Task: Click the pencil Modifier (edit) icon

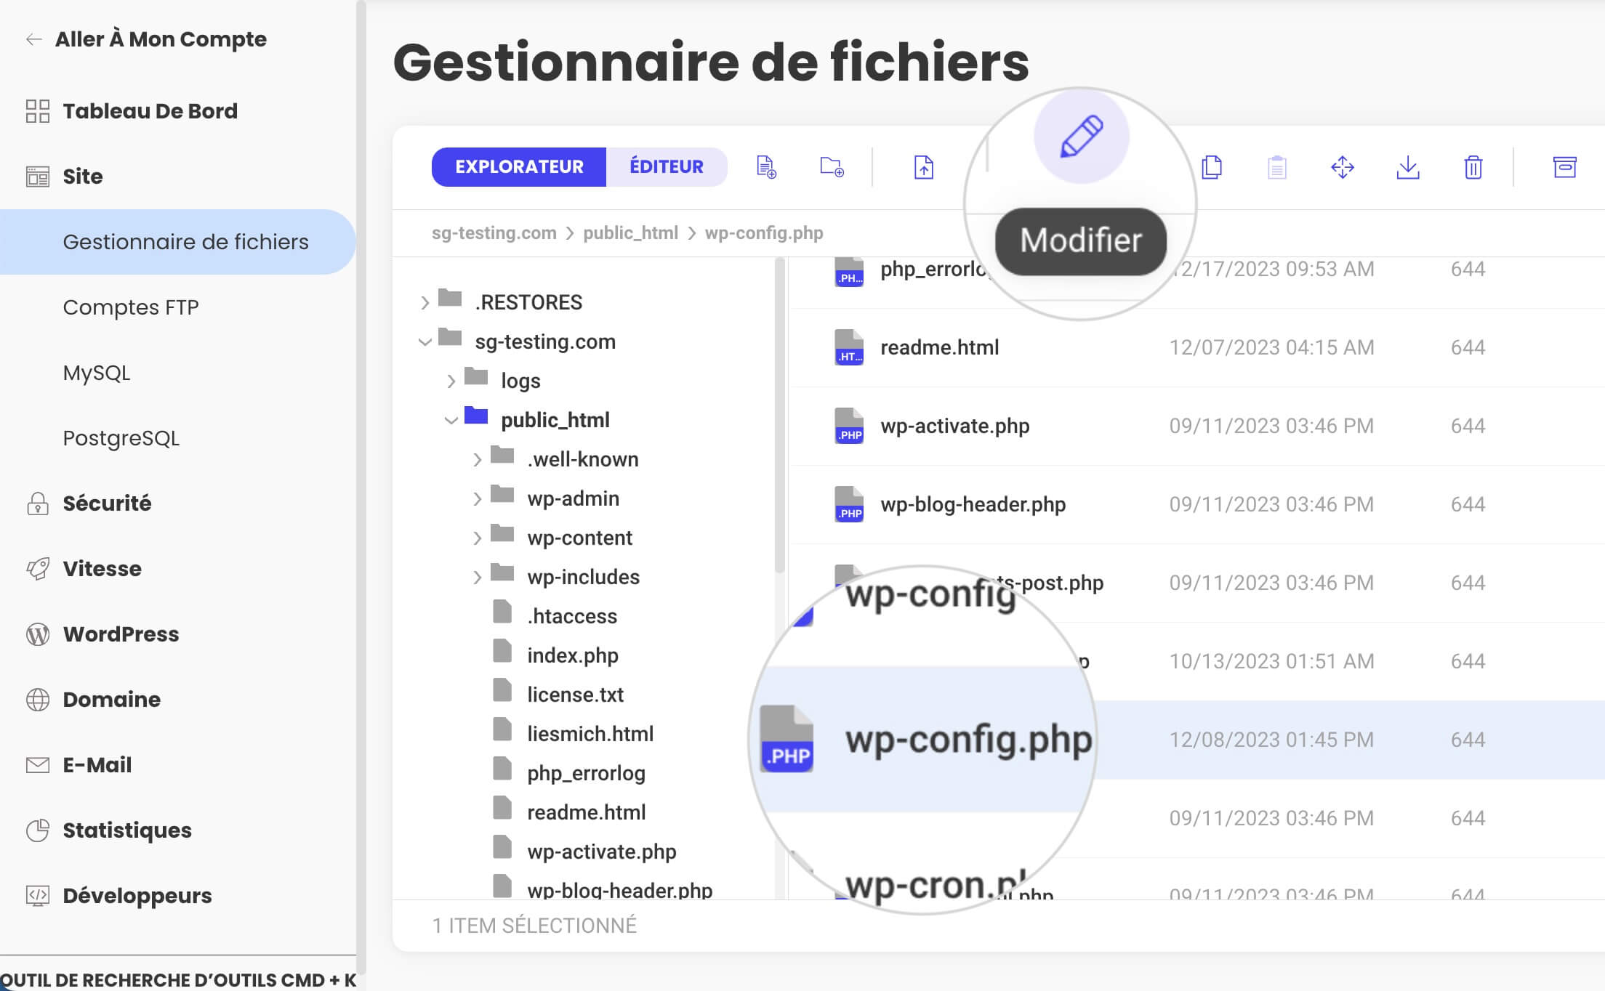Action: pos(1081,136)
